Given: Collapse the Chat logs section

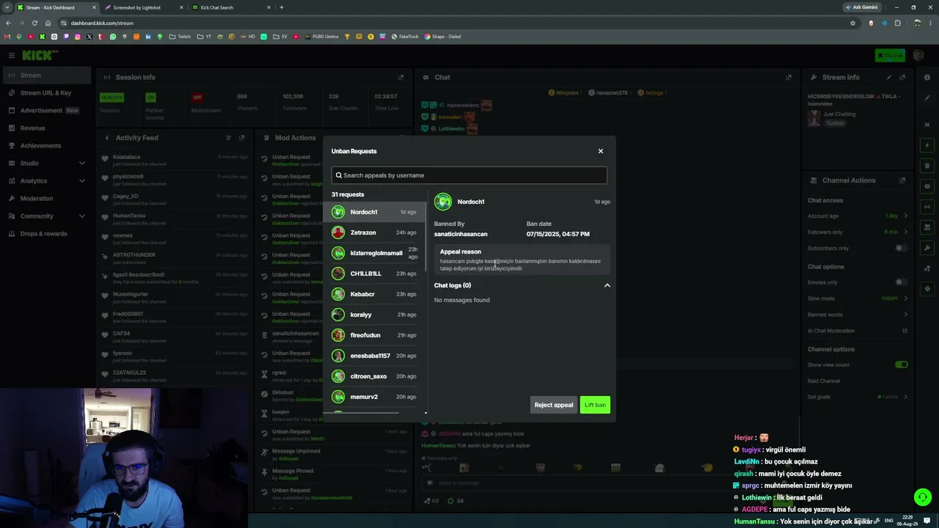Looking at the screenshot, I should (x=607, y=285).
